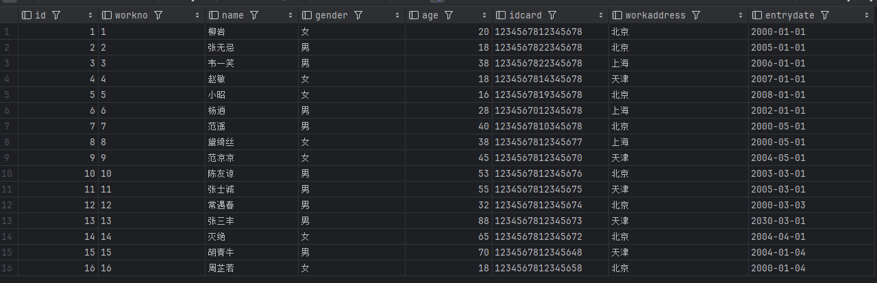This screenshot has width=877, height=283.
Task: Click sort arrows in the gender column header
Action: [x=397, y=15]
